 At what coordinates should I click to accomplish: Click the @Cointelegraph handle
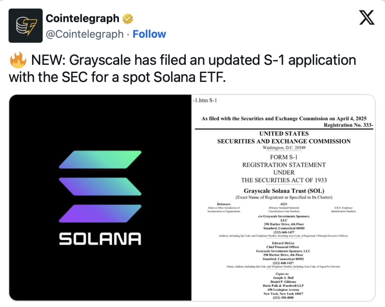(84, 34)
